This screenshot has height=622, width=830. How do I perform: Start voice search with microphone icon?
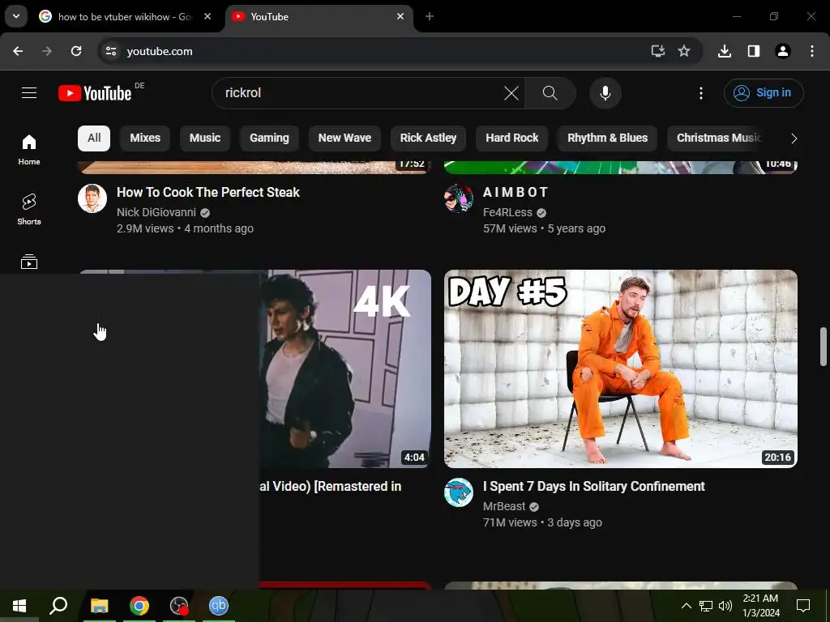click(x=605, y=93)
